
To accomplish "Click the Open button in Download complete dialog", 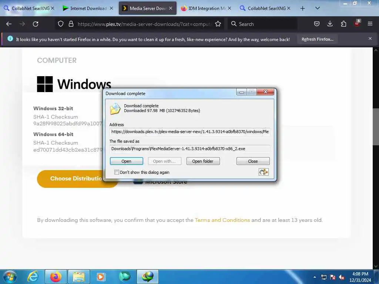I will 127,161.
